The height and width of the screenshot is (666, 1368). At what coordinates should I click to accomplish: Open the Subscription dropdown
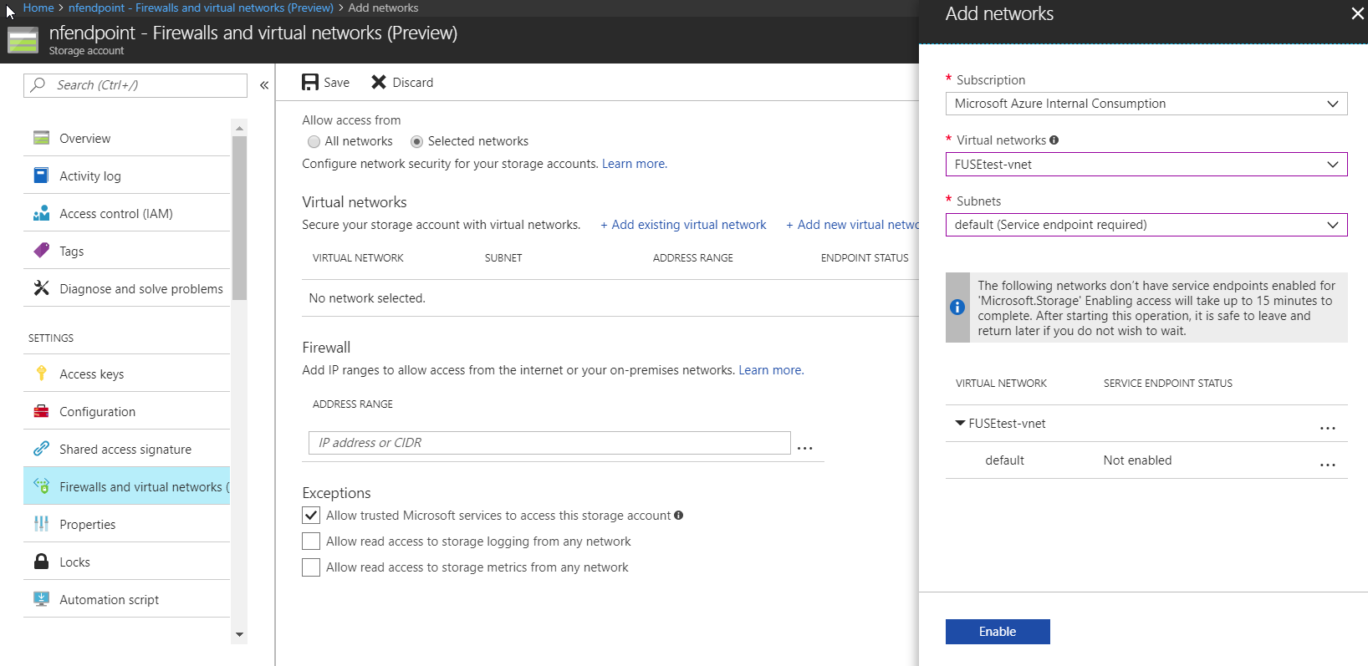tap(1146, 104)
